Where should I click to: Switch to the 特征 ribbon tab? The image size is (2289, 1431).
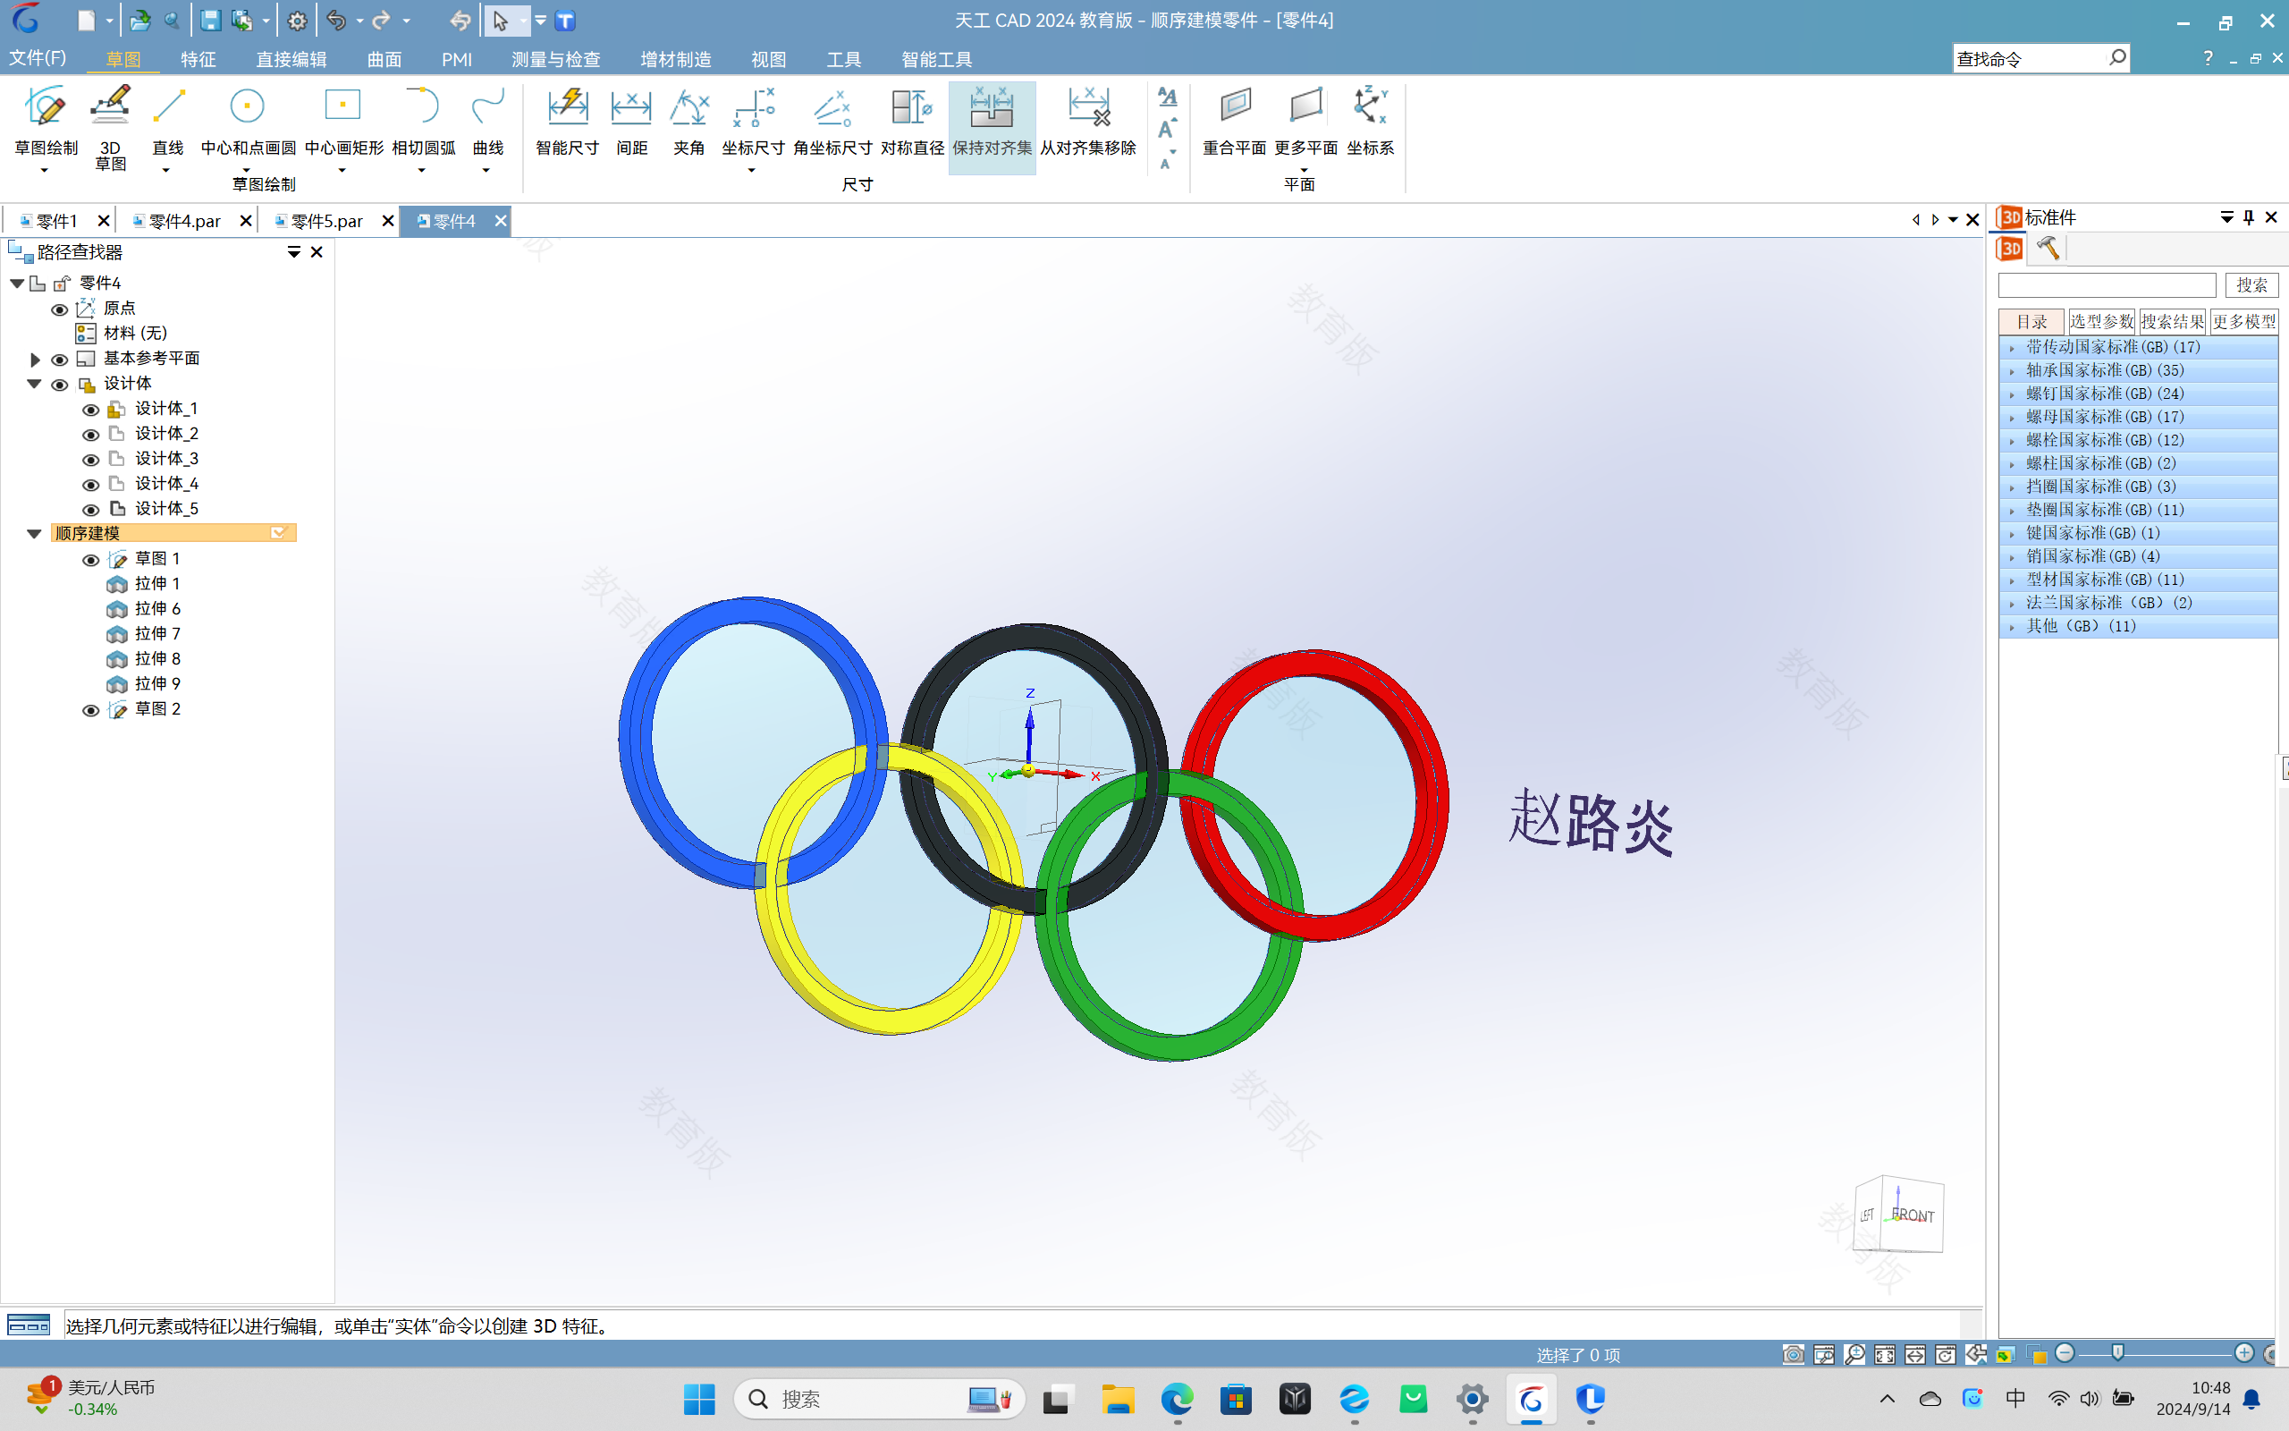(x=198, y=59)
